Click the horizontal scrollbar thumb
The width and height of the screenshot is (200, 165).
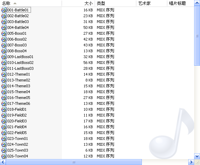(x=74, y=162)
